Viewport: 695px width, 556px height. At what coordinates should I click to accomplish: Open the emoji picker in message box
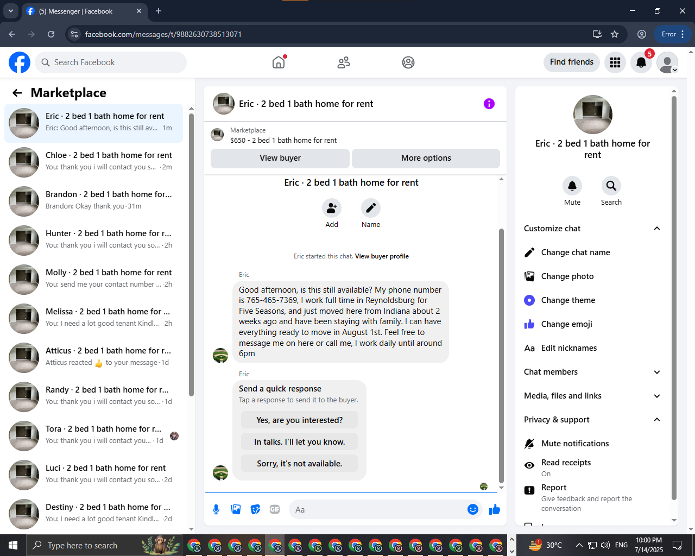(x=473, y=509)
